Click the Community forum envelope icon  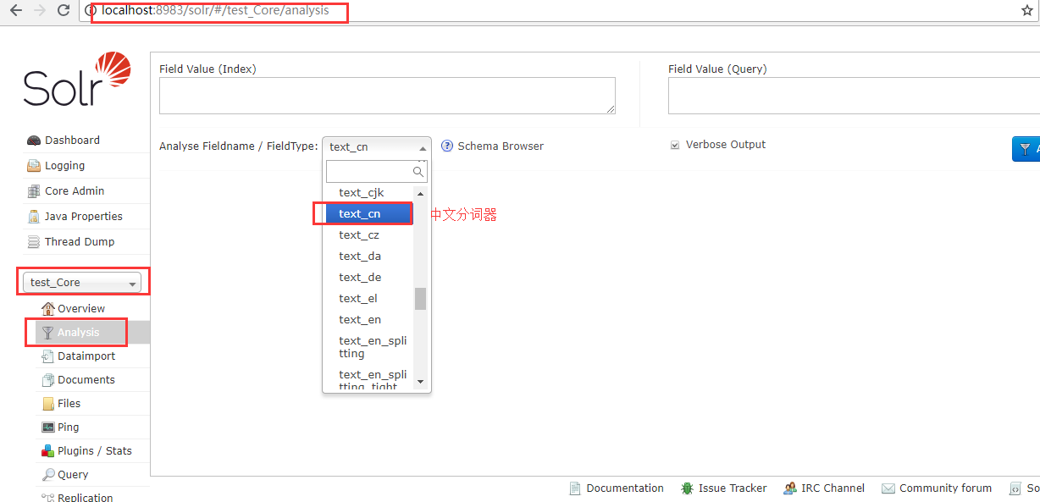pyautogui.click(x=888, y=488)
